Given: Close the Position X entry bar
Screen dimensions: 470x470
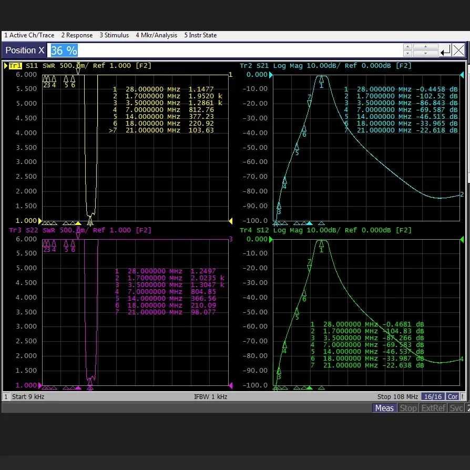Looking at the screenshot, I should tap(458, 50).
